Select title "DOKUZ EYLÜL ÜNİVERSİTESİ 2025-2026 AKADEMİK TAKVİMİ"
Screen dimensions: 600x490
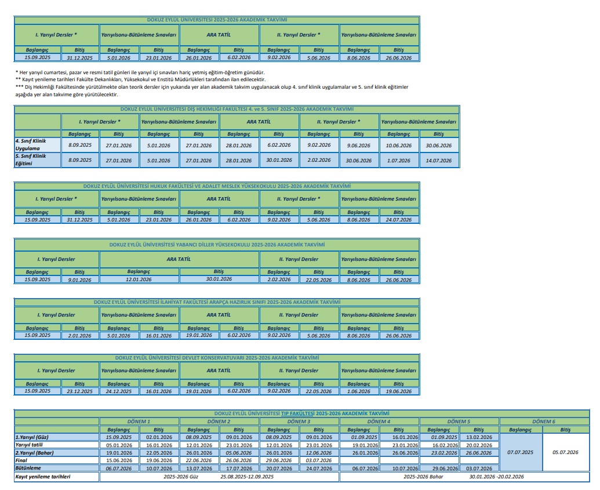coord(217,20)
